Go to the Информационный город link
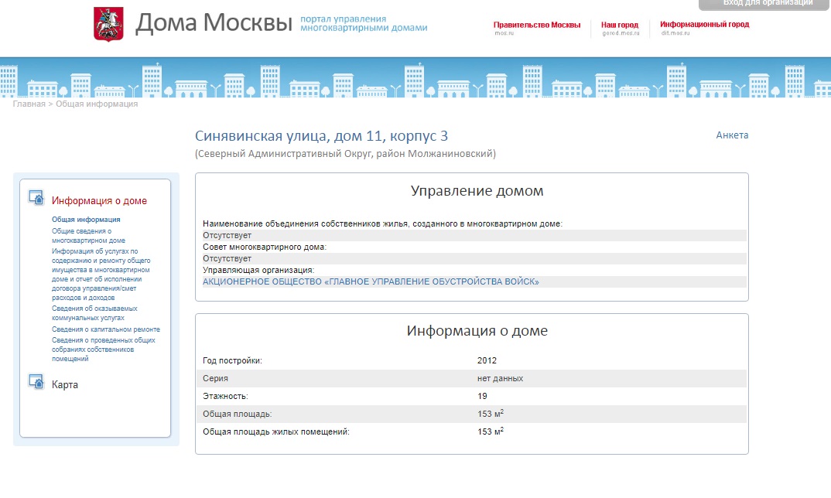The image size is (831, 498). click(x=704, y=25)
